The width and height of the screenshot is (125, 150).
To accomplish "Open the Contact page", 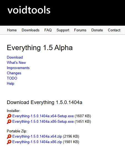I will pyautogui.click(x=114, y=30).
